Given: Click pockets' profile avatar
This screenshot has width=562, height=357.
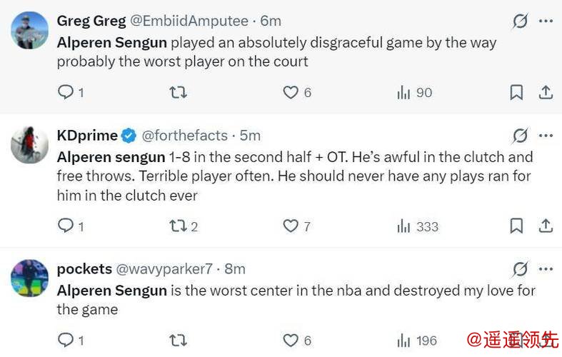Looking at the screenshot, I should 29,278.
